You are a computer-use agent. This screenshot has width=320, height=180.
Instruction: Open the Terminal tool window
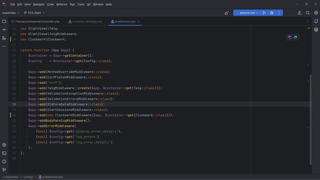[4, 153]
